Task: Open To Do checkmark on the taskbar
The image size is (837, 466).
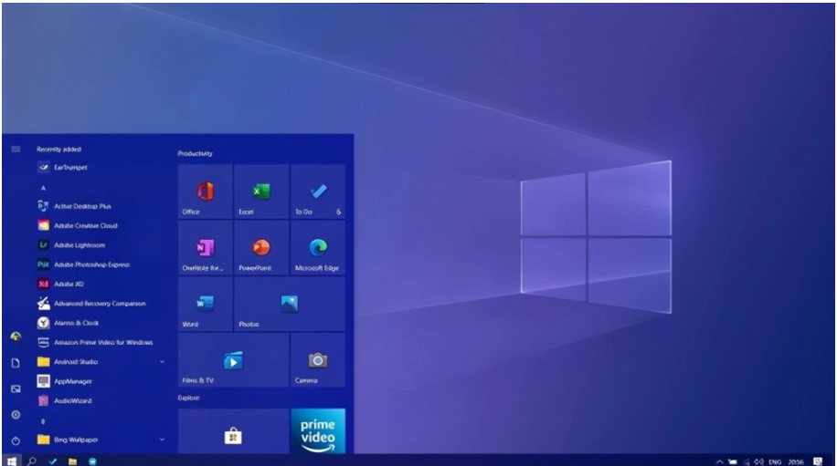Action: coord(52,461)
